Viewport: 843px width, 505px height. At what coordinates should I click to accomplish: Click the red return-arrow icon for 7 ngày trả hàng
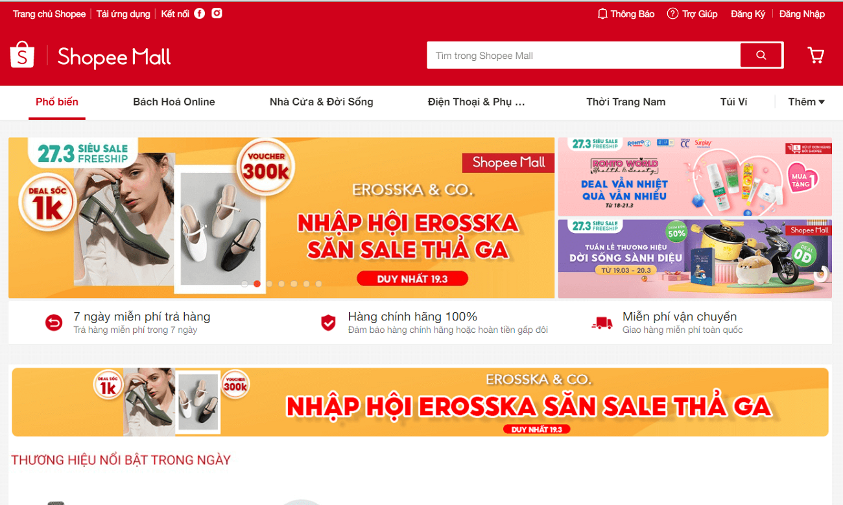54,322
